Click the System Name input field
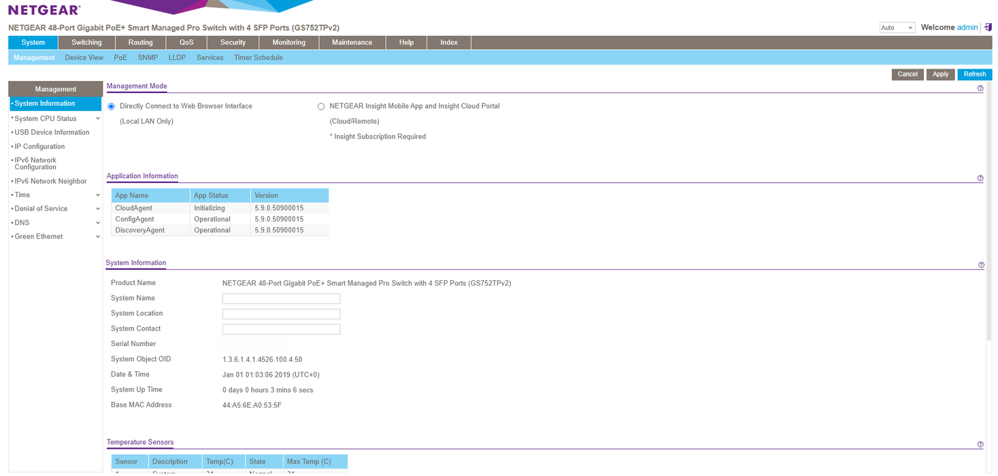 click(281, 299)
